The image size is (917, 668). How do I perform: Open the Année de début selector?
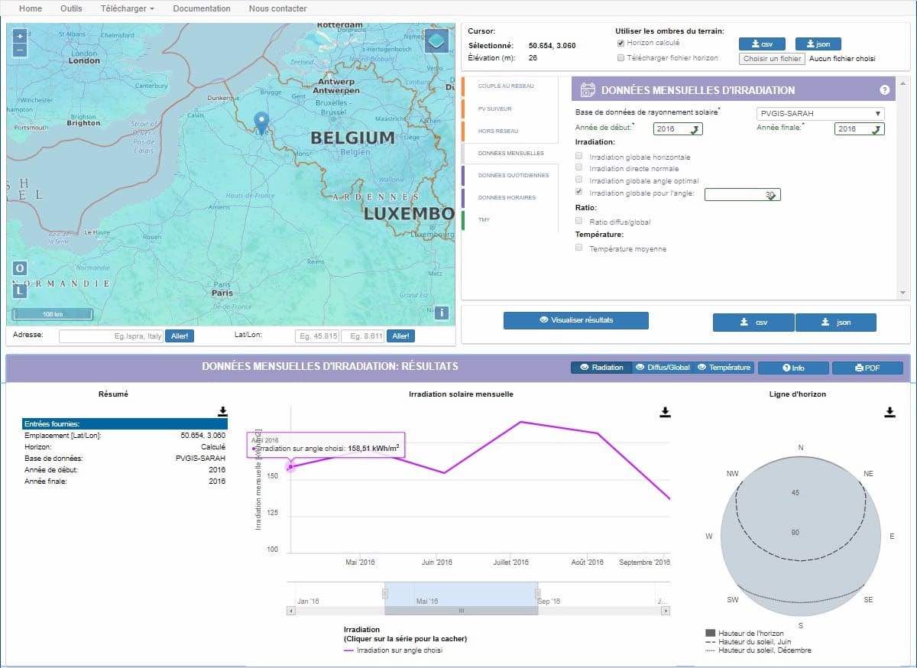click(677, 129)
